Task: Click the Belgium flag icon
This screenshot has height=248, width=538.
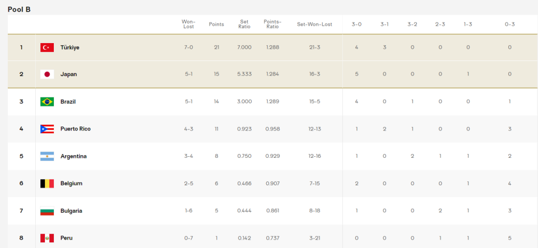Action: (x=47, y=183)
